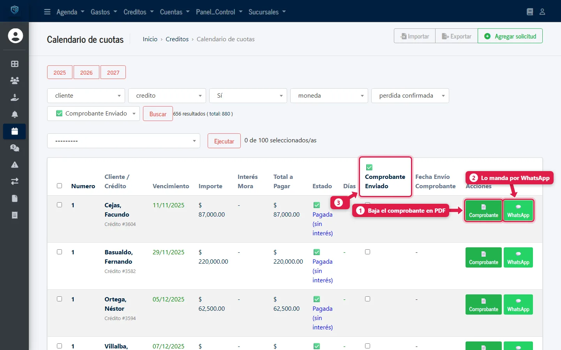
Task: Open the shield logo home icon
Action: (14, 10)
